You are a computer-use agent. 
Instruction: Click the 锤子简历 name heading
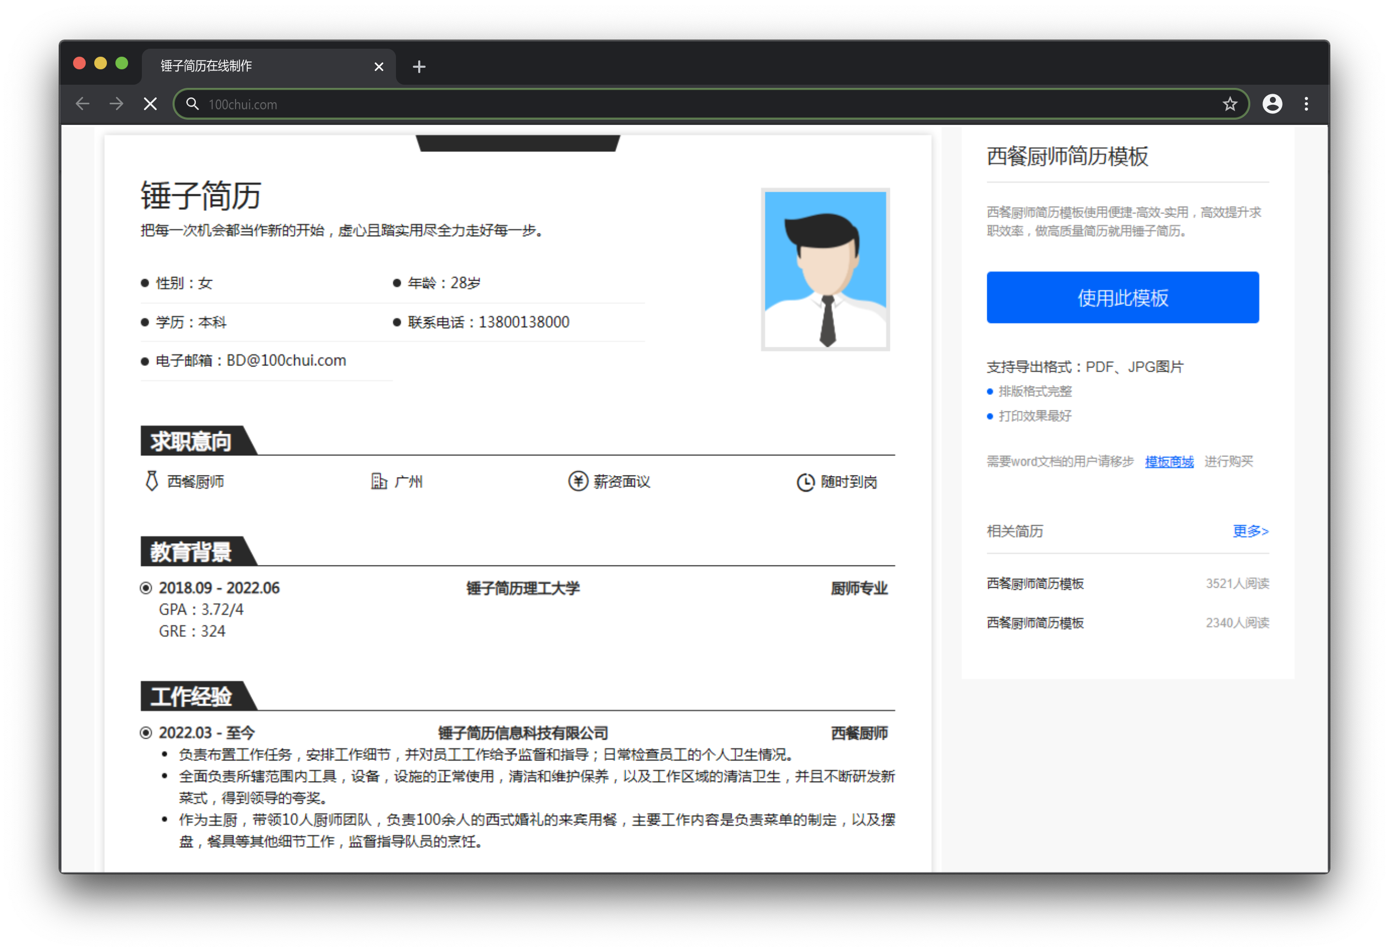click(200, 195)
